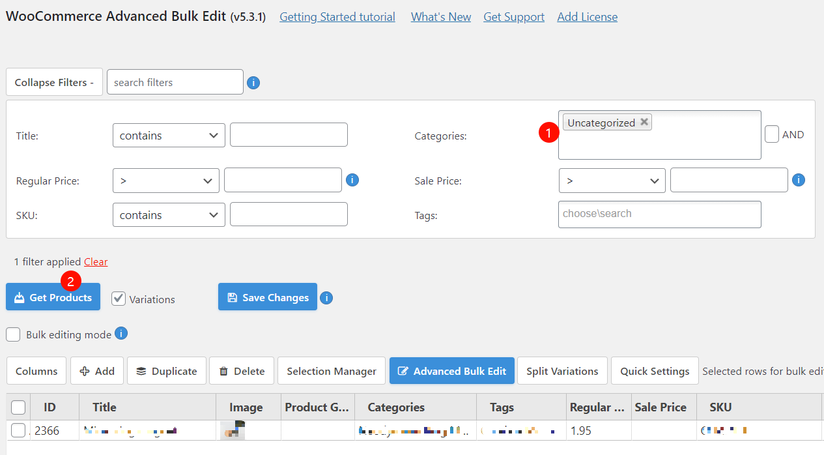This screenshot has height=455, width=824.
Task: Sort by ID column header
Action: point(55,407)
